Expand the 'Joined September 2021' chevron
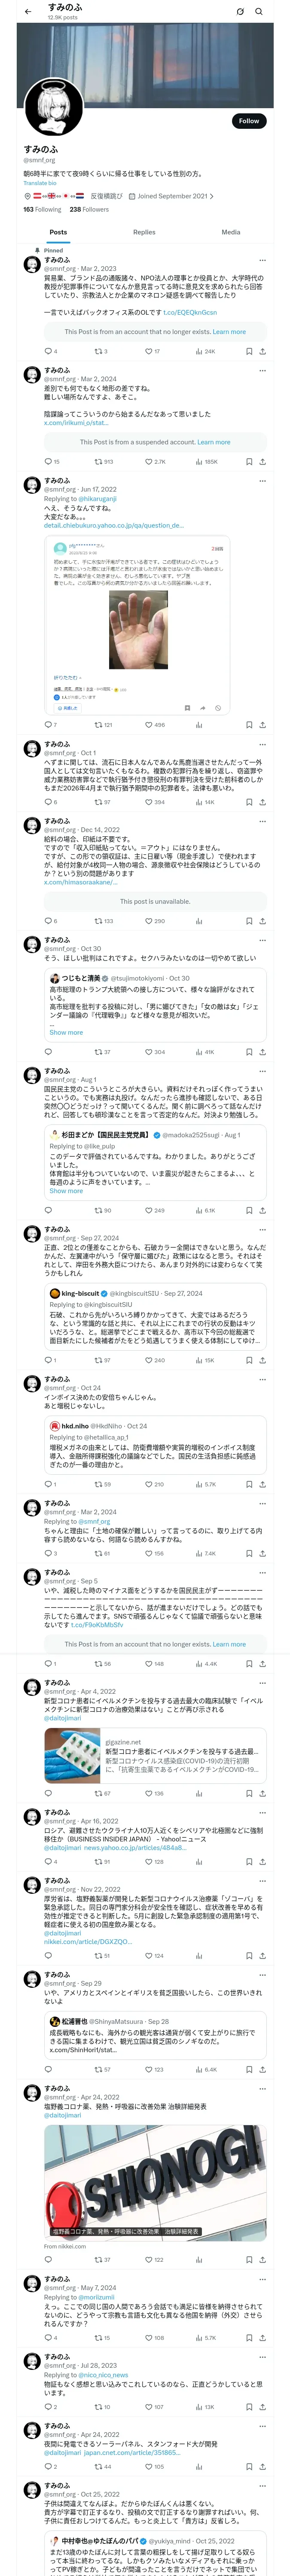 pyautogui.click(x=212, y=196)
